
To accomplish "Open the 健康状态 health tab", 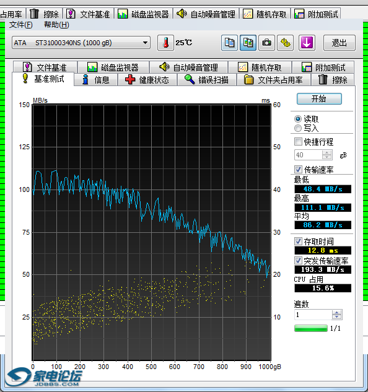I will point(147,80).
